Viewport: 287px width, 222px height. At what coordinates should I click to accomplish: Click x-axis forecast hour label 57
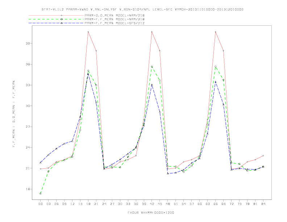pyautogui.click(x=192, y=204)
